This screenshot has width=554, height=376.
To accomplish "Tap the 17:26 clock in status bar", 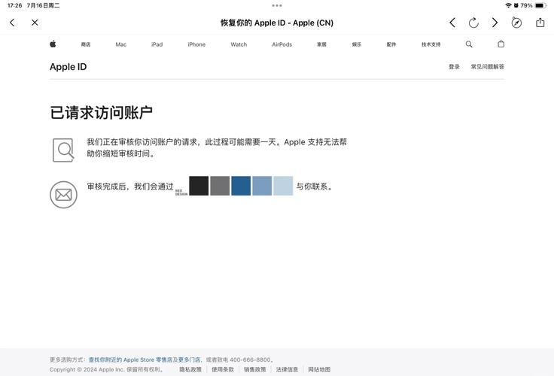I will 14,5.
